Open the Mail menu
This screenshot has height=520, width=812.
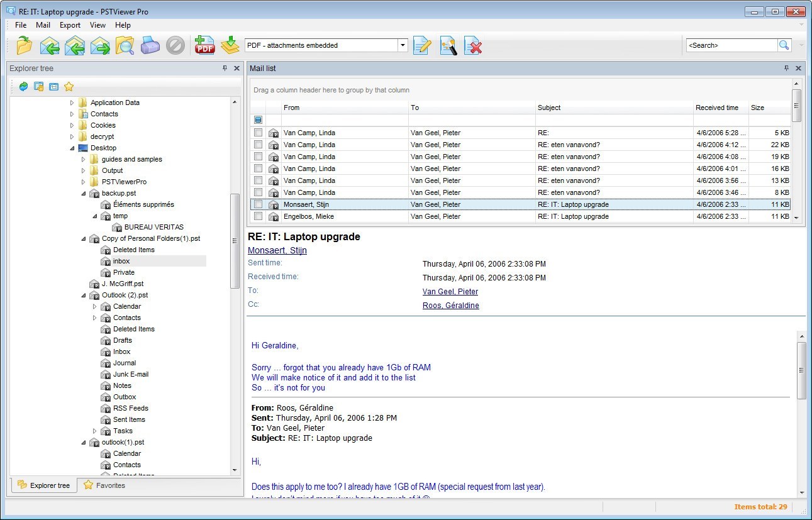coord(43,25)
